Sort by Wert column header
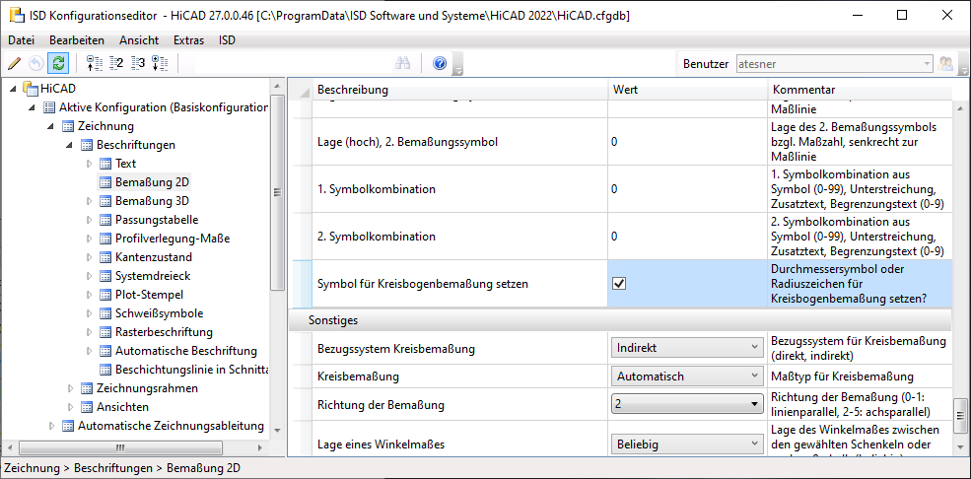The height and width of the screenshot is (479, 971). click(x=687, y=90)
